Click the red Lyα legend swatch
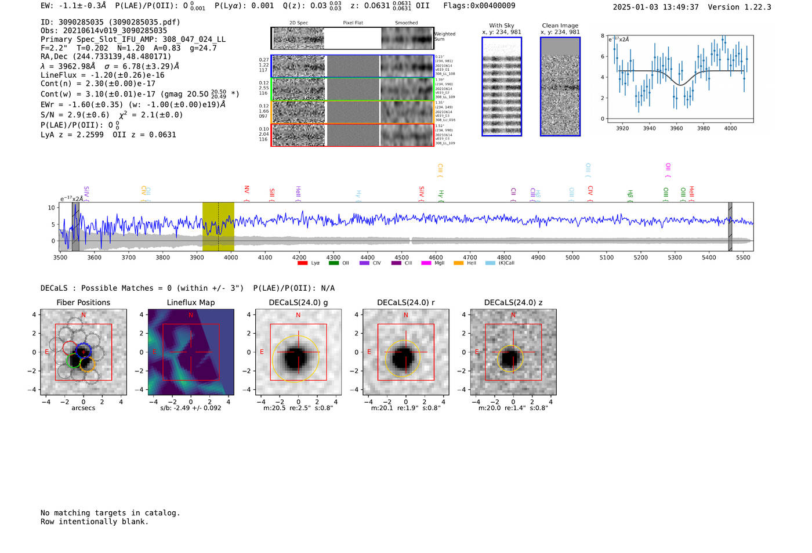This screenshot has height=553, width=812. [x=302, y=263]
